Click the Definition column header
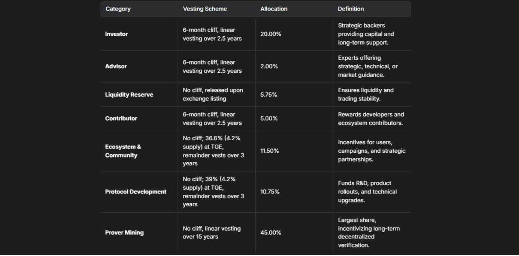519x256 pixels. coord(351,9)
